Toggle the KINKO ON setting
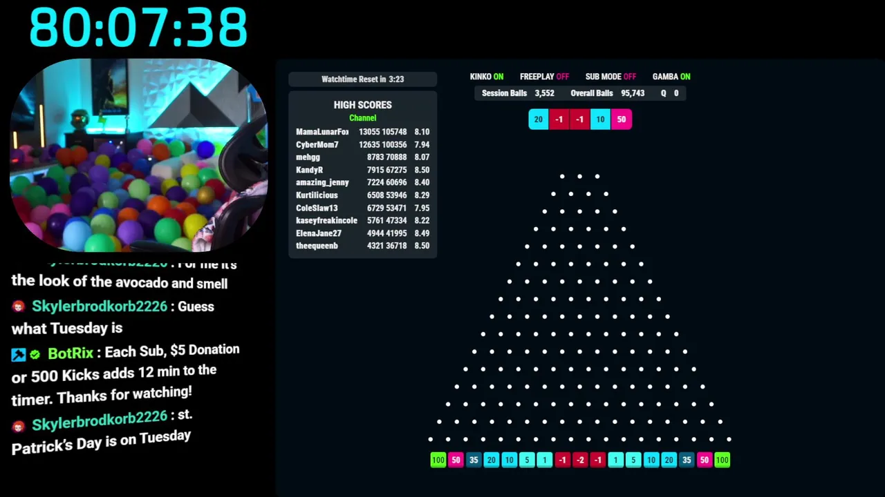 (x=487, y=77)
